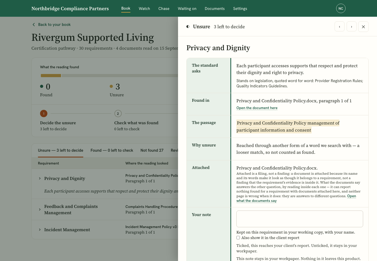Click the '3 Unsure' count

[117, 90]
